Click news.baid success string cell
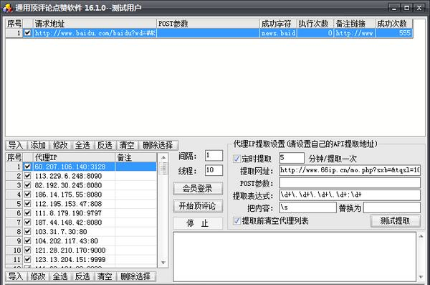This screenshot has height=285, width=430. click(278, 33)
